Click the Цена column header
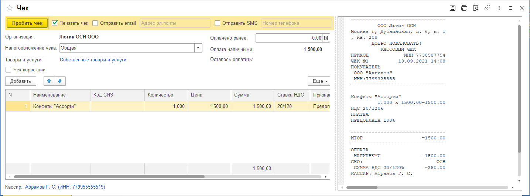This screenshot has width=530, height=196. coord(209,95)
